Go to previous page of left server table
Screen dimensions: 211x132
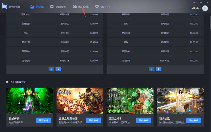coord(51,69)
